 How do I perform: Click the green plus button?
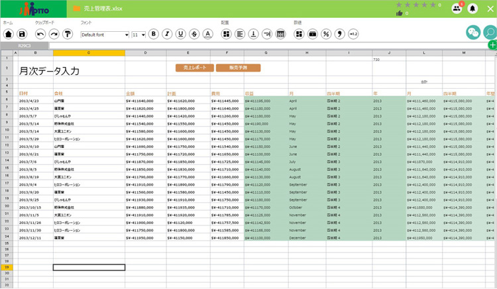pyautogui.click(x=492, y=45)
